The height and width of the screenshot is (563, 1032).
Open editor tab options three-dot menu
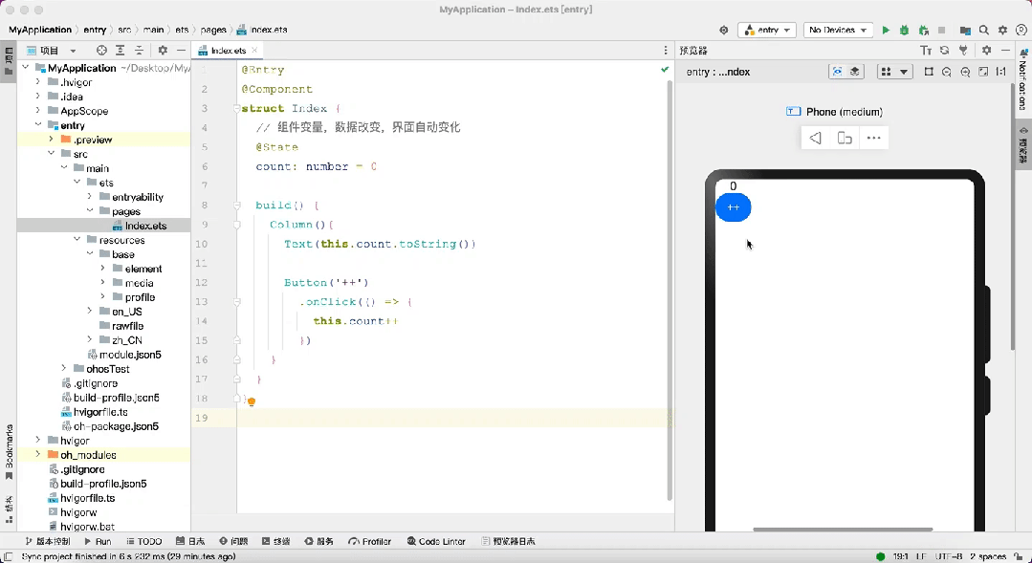click(666, 50)
